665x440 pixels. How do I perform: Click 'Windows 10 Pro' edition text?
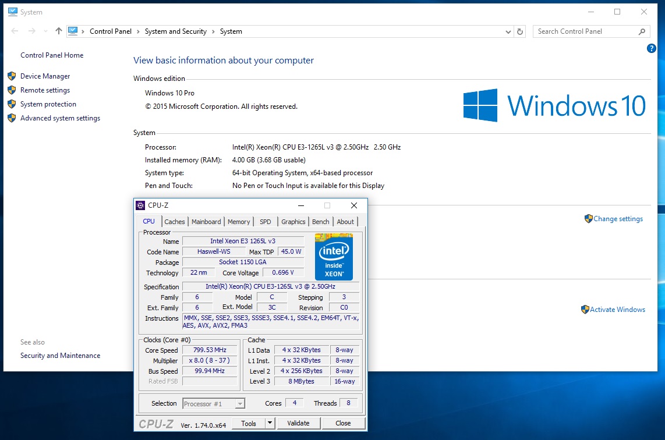point(169,93)
